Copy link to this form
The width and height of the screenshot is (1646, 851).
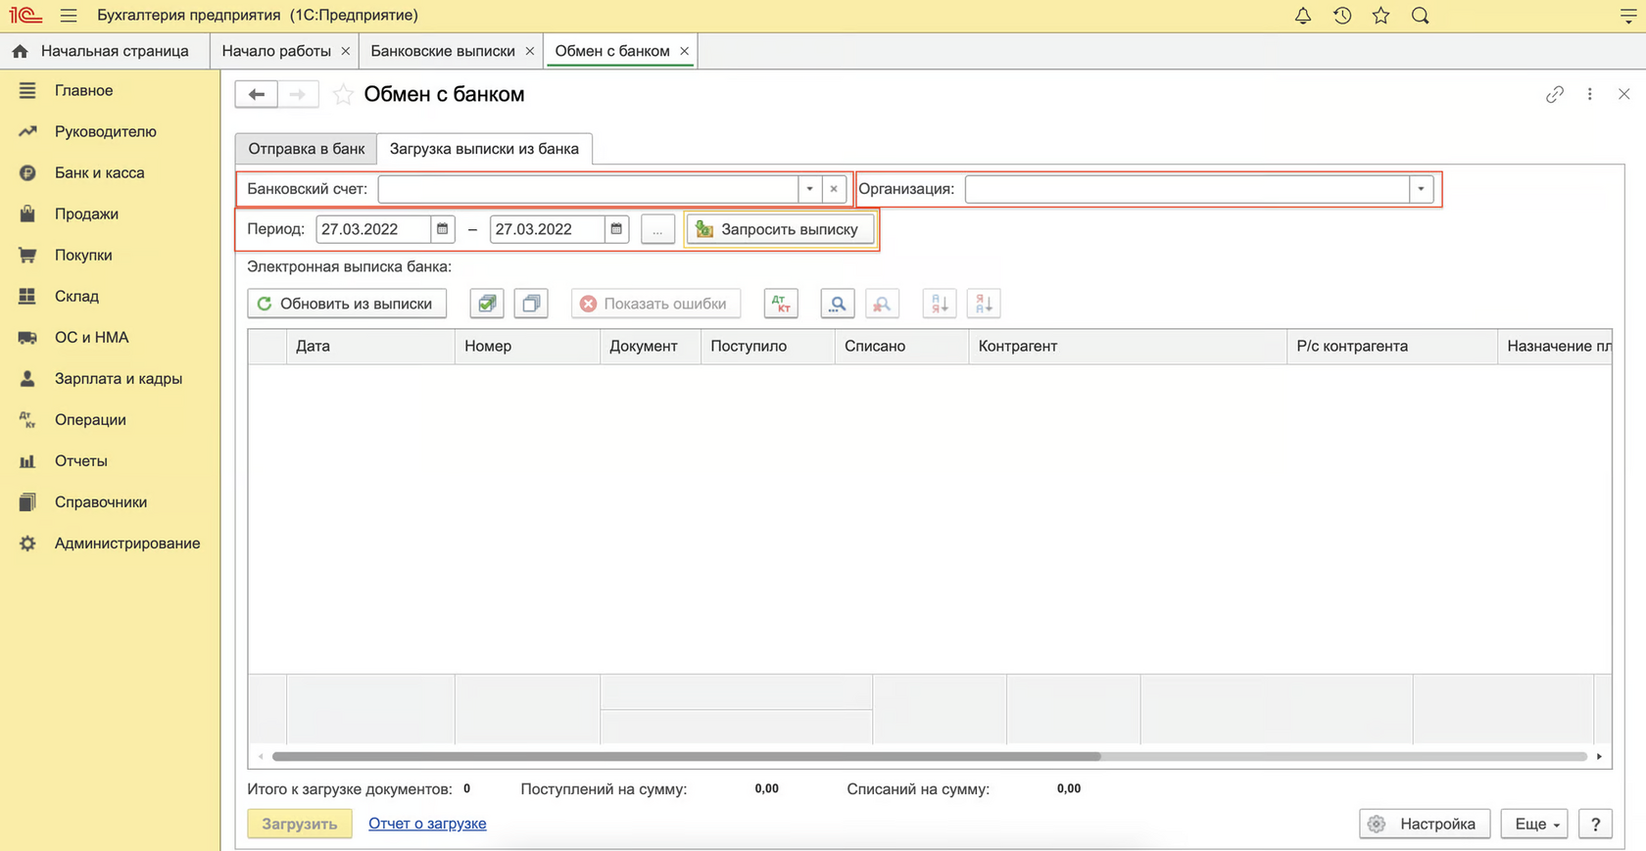1555,94
